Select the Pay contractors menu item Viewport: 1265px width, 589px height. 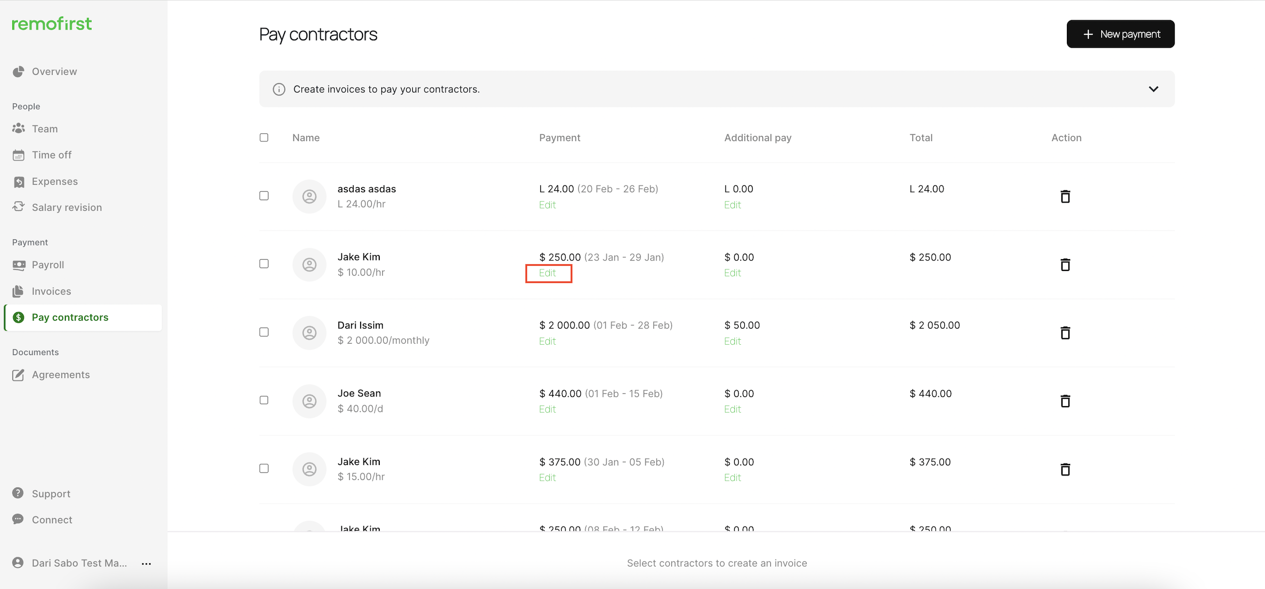click(x=83, y=317)
